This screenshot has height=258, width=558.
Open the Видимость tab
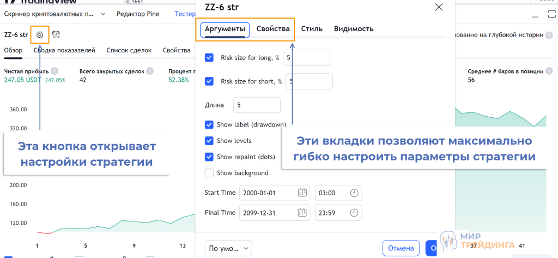(354, 29)
